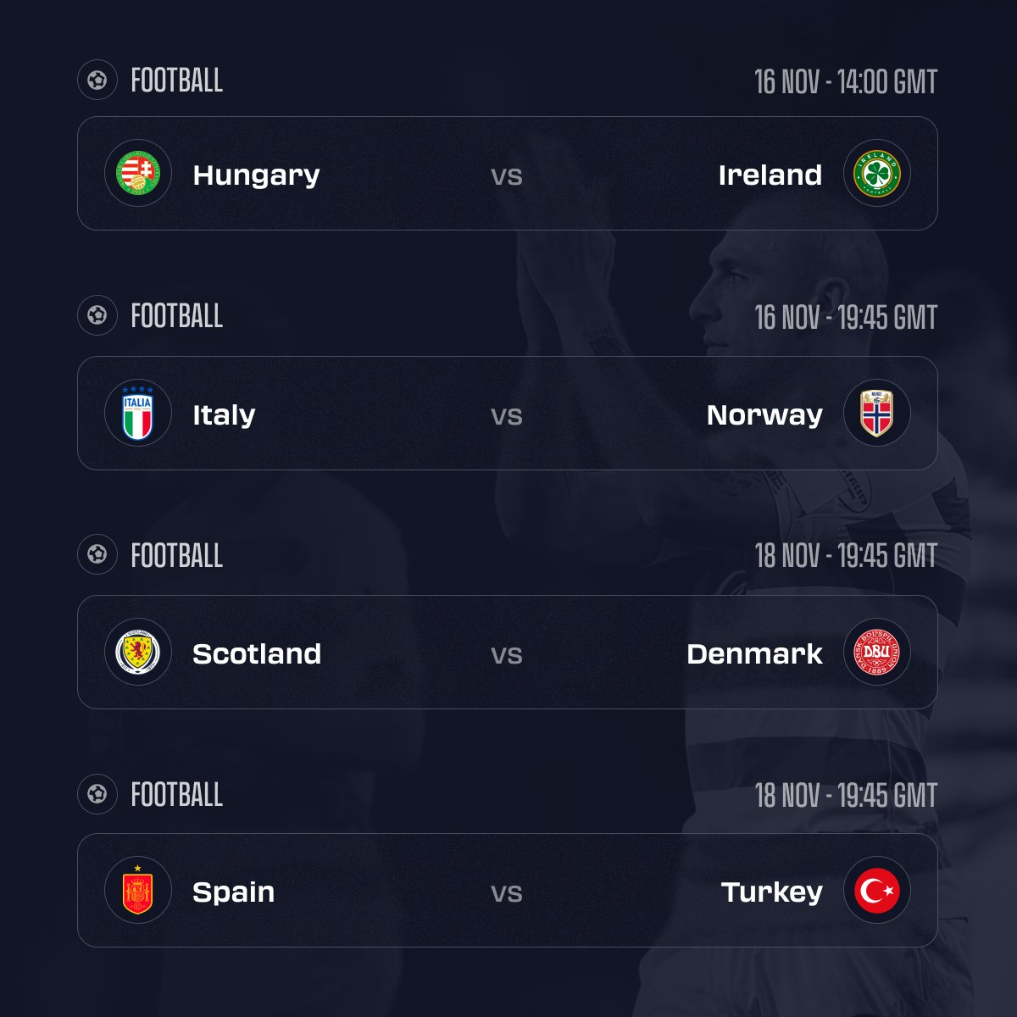
Task: Click FOOTBALL label above Italy match
Action: (176, 316)
